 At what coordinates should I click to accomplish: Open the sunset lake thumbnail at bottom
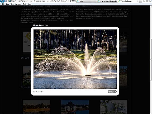pyautogui.click(x=36, y=107)
